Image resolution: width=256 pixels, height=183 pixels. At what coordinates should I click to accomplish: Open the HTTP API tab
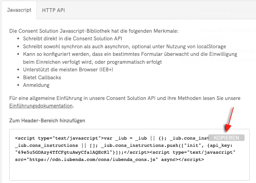53,10
